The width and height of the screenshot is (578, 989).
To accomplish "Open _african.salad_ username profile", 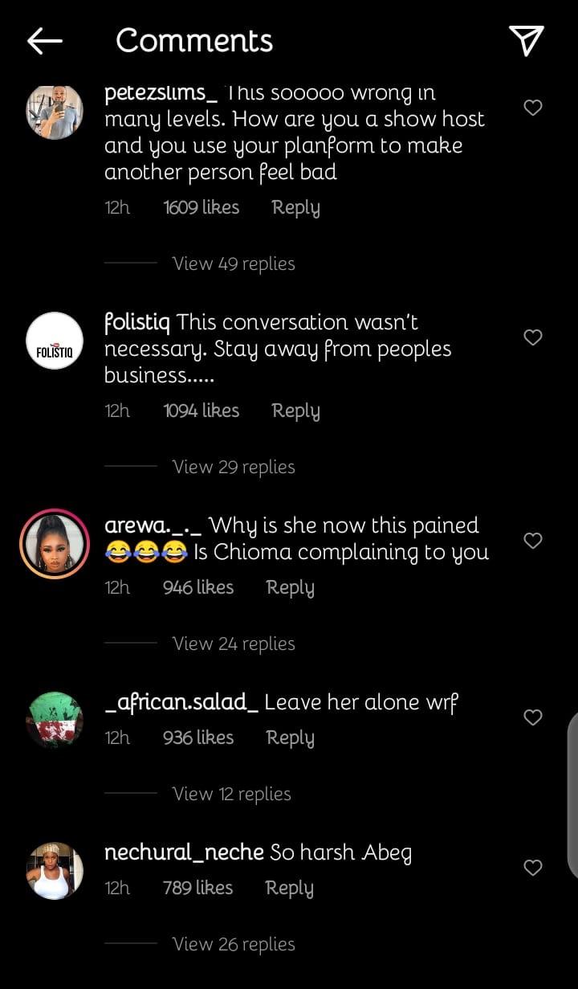I will click(181, 702).
